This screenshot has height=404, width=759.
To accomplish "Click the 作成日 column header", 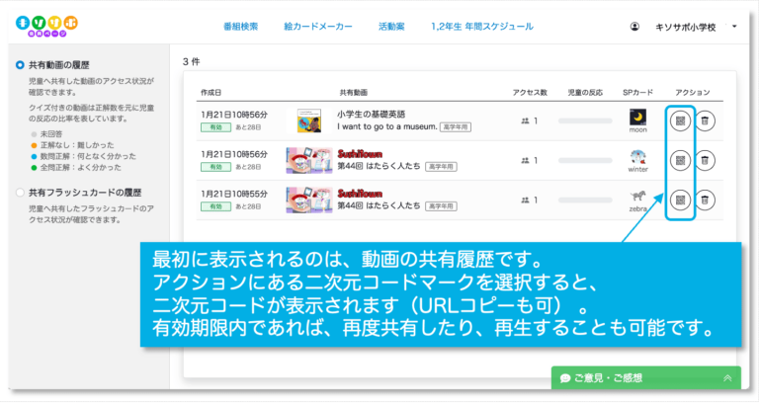I will pos(211,93).
